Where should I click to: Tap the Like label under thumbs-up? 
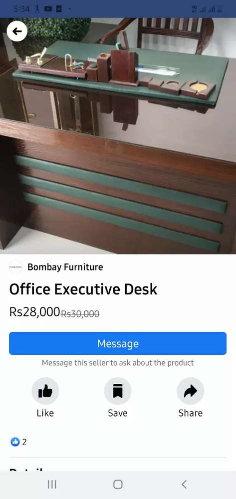pos(45,413)
